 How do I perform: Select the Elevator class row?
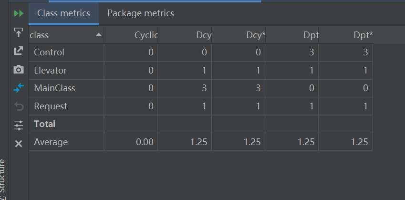200,70
